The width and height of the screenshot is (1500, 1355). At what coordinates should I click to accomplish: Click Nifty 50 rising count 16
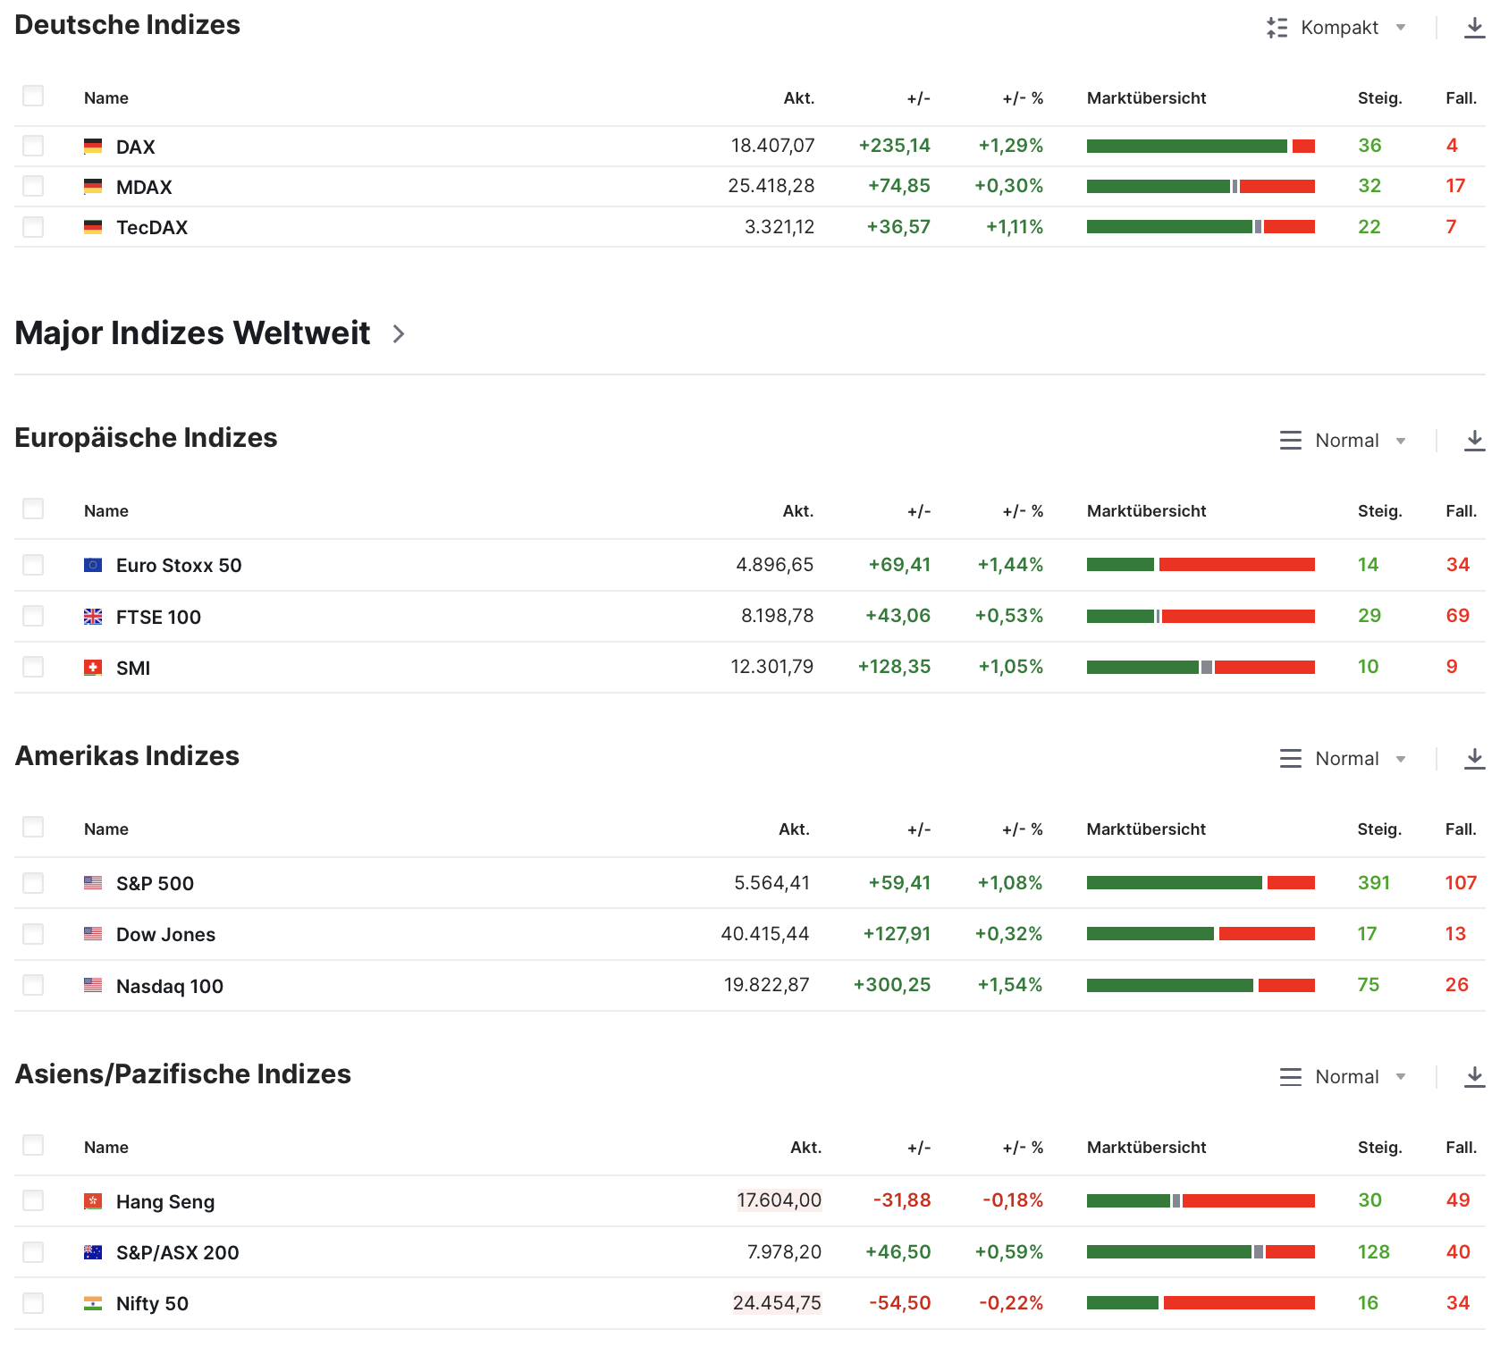coord(1368,1303)
